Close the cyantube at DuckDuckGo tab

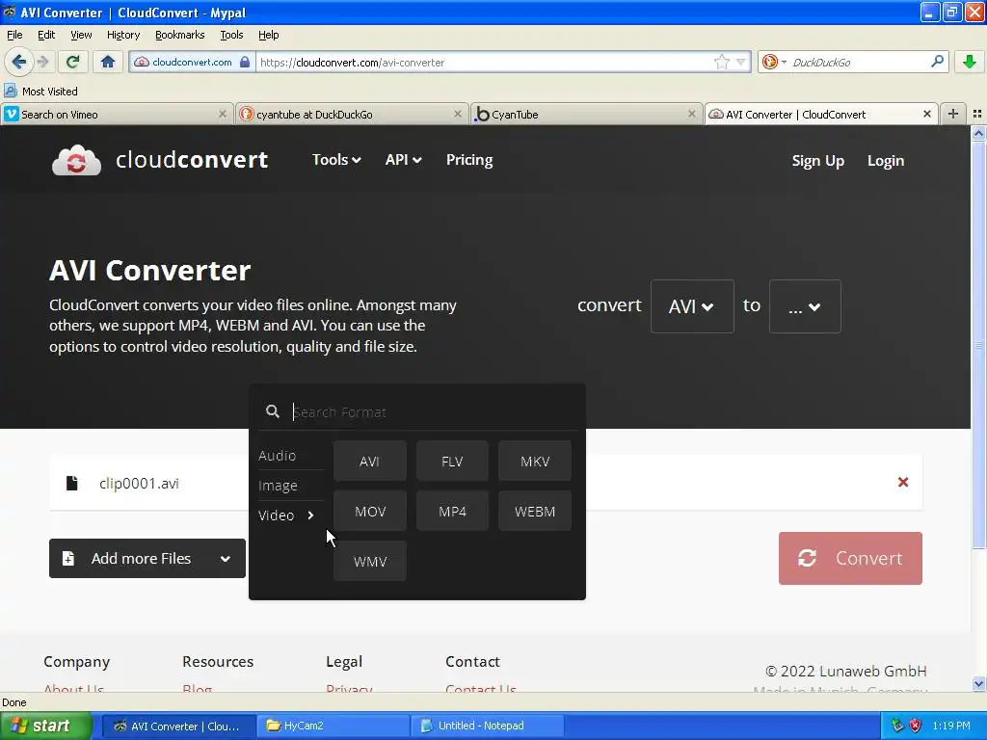coord(458,114)
